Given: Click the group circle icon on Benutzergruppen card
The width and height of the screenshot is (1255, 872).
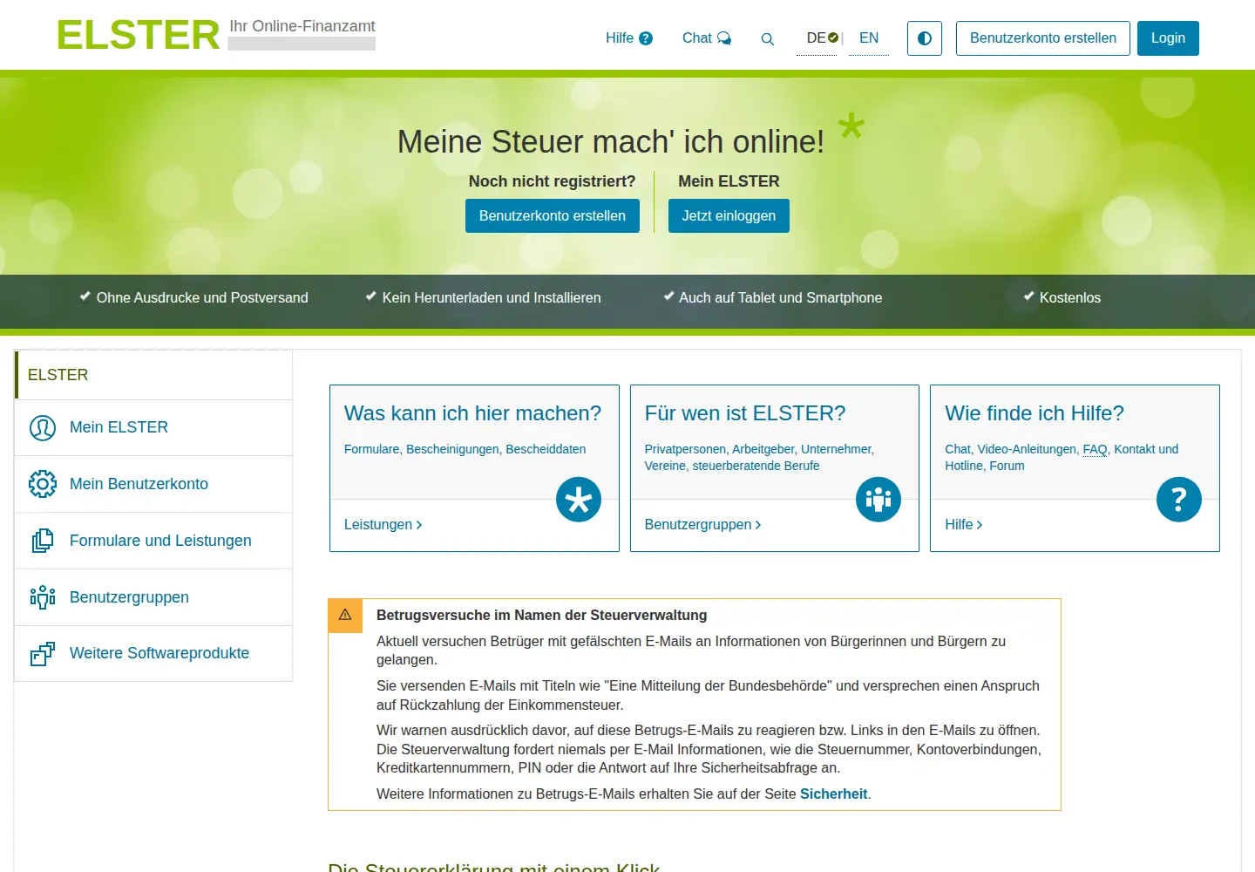Looking at the screenshot, I should coord(878,500).
